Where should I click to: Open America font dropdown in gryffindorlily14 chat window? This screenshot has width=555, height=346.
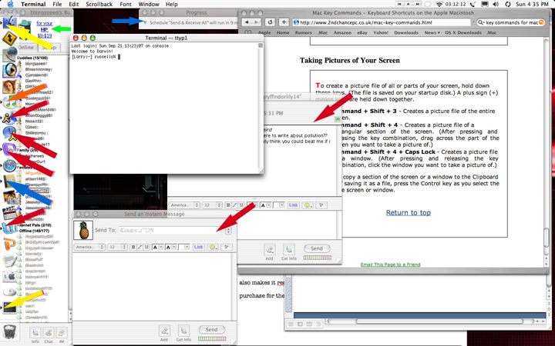[184, 205]
